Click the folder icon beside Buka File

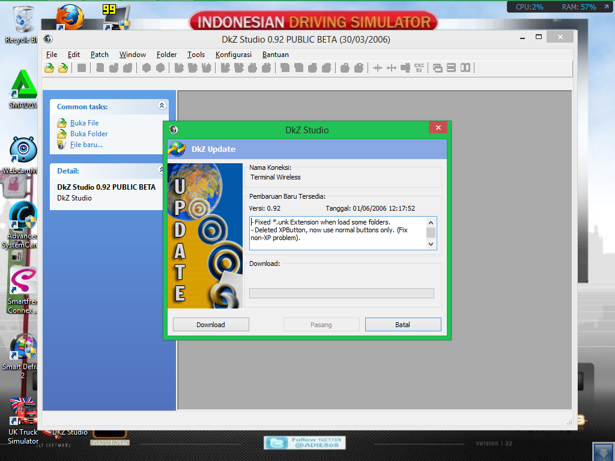pos(62,123)
